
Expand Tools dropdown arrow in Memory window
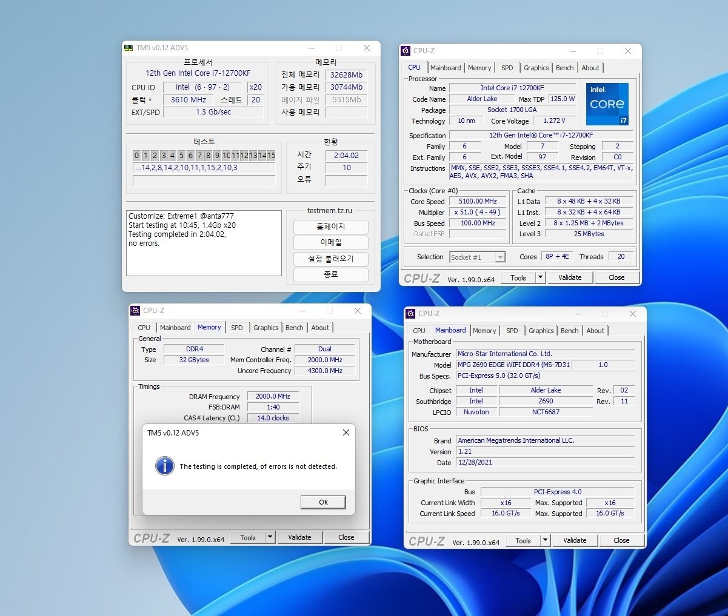pyautogui.click(x=270, y=537)
